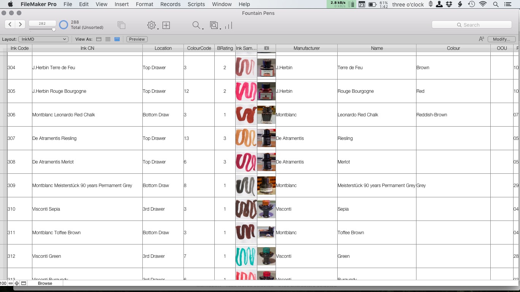
Task: Click the record selector for row 307
Action: (x=3, y=138)
